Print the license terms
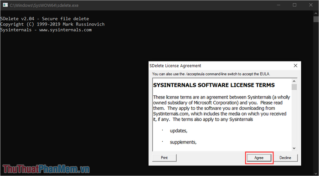Screen dimensions: 319x176 (164, 158)
